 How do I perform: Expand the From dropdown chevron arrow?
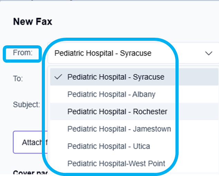click(209, 53)
